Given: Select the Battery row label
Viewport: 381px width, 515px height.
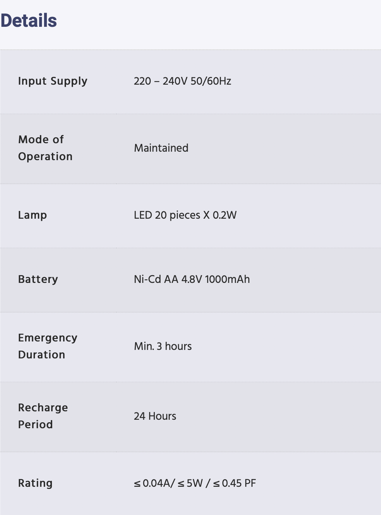Looking at the screenshot, I should pos(38,279).
